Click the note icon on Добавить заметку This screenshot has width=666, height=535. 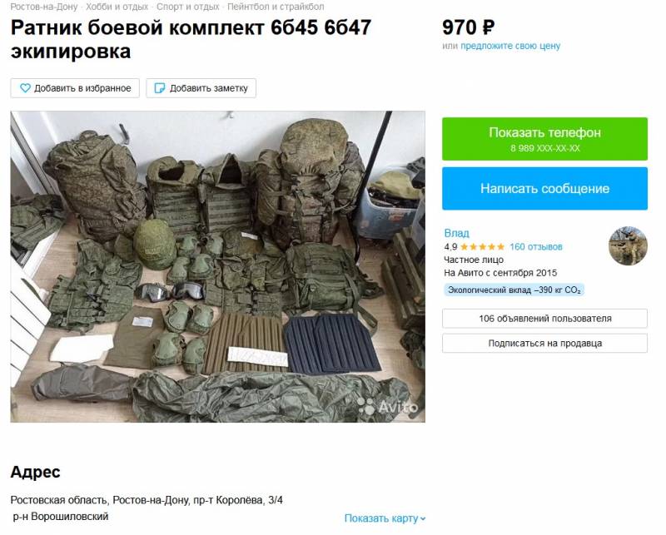click(160, 88)
